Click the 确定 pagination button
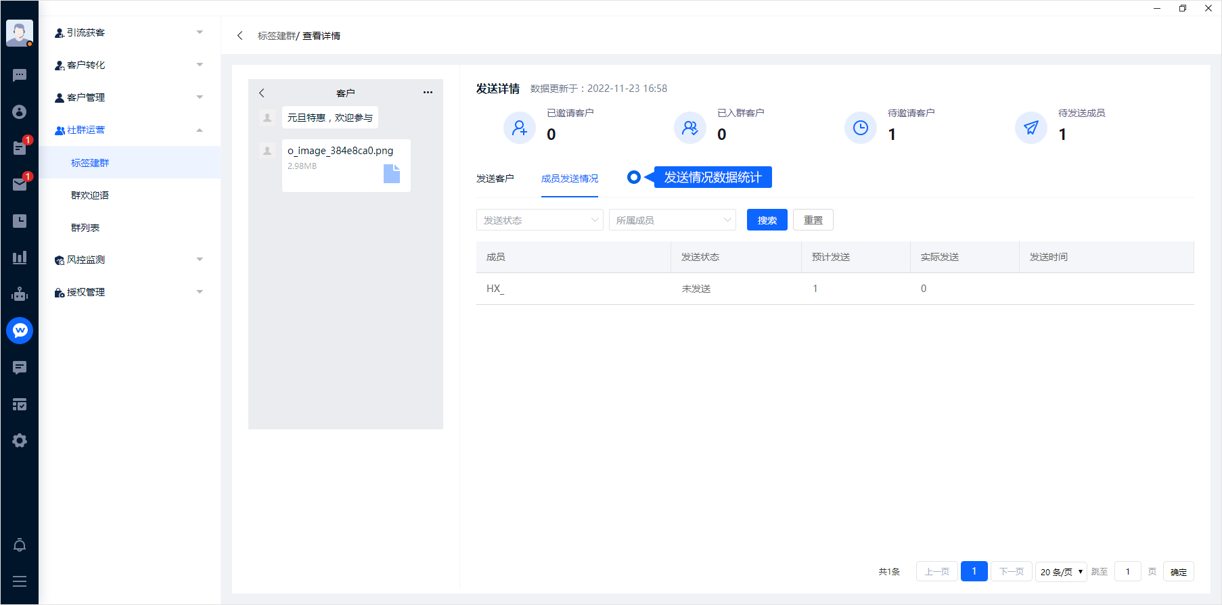 pos(1179,572)
